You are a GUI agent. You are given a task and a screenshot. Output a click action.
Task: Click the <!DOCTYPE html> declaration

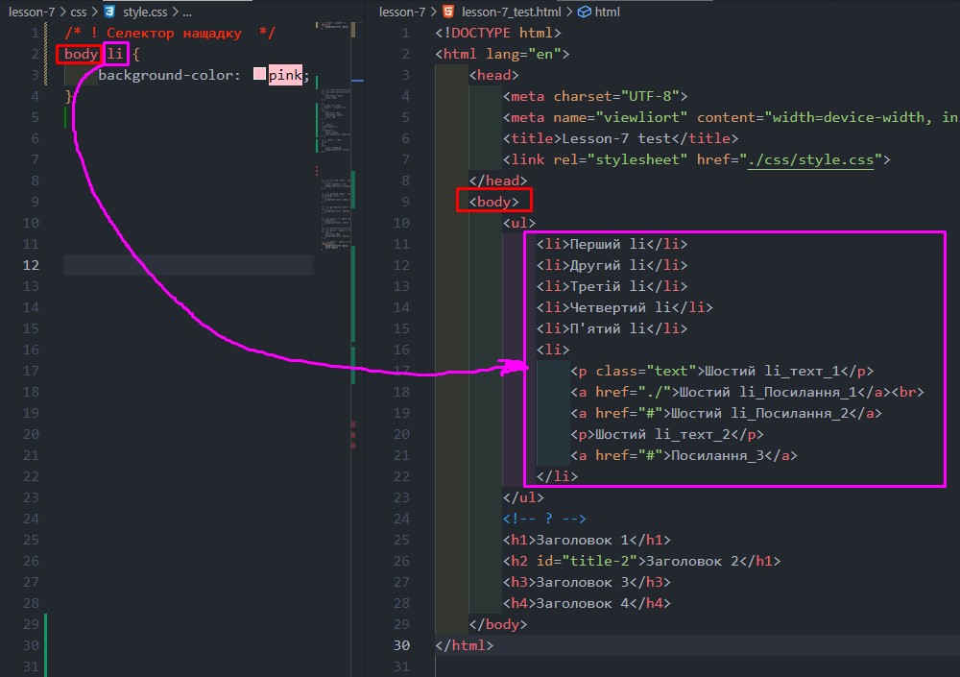pyautogui.click(x=497, y=33)
